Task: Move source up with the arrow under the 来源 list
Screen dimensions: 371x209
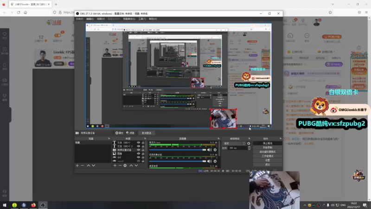Action: 131,165
